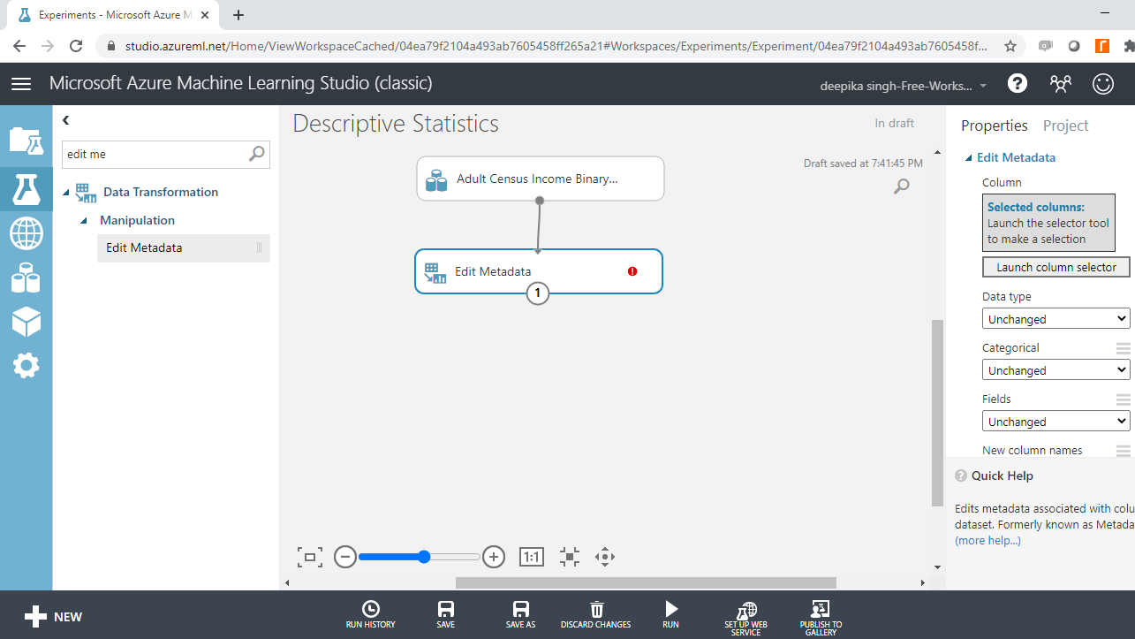1135x639 pixels.
Task: Open the Fields dropdown
Action: [1056, 422]
